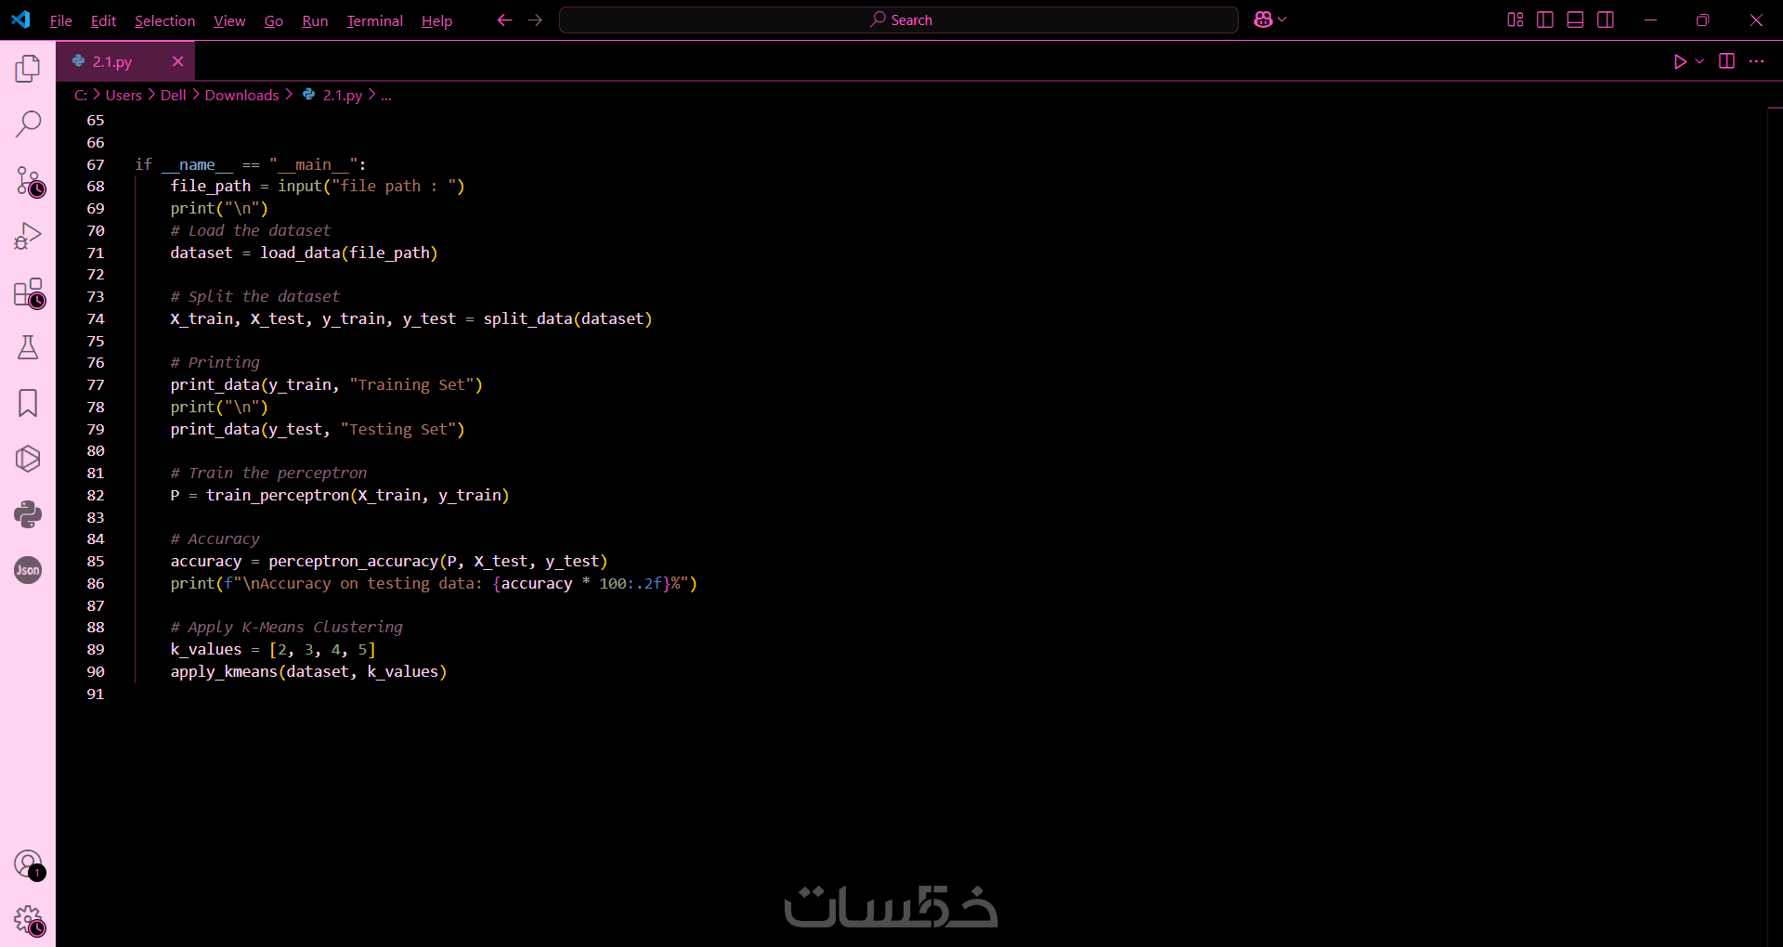The height and width of the screenshot is (947, 1783).
Task: Click the 'split_data(dataset)' call on line 74
Action: tap(567, 318)
